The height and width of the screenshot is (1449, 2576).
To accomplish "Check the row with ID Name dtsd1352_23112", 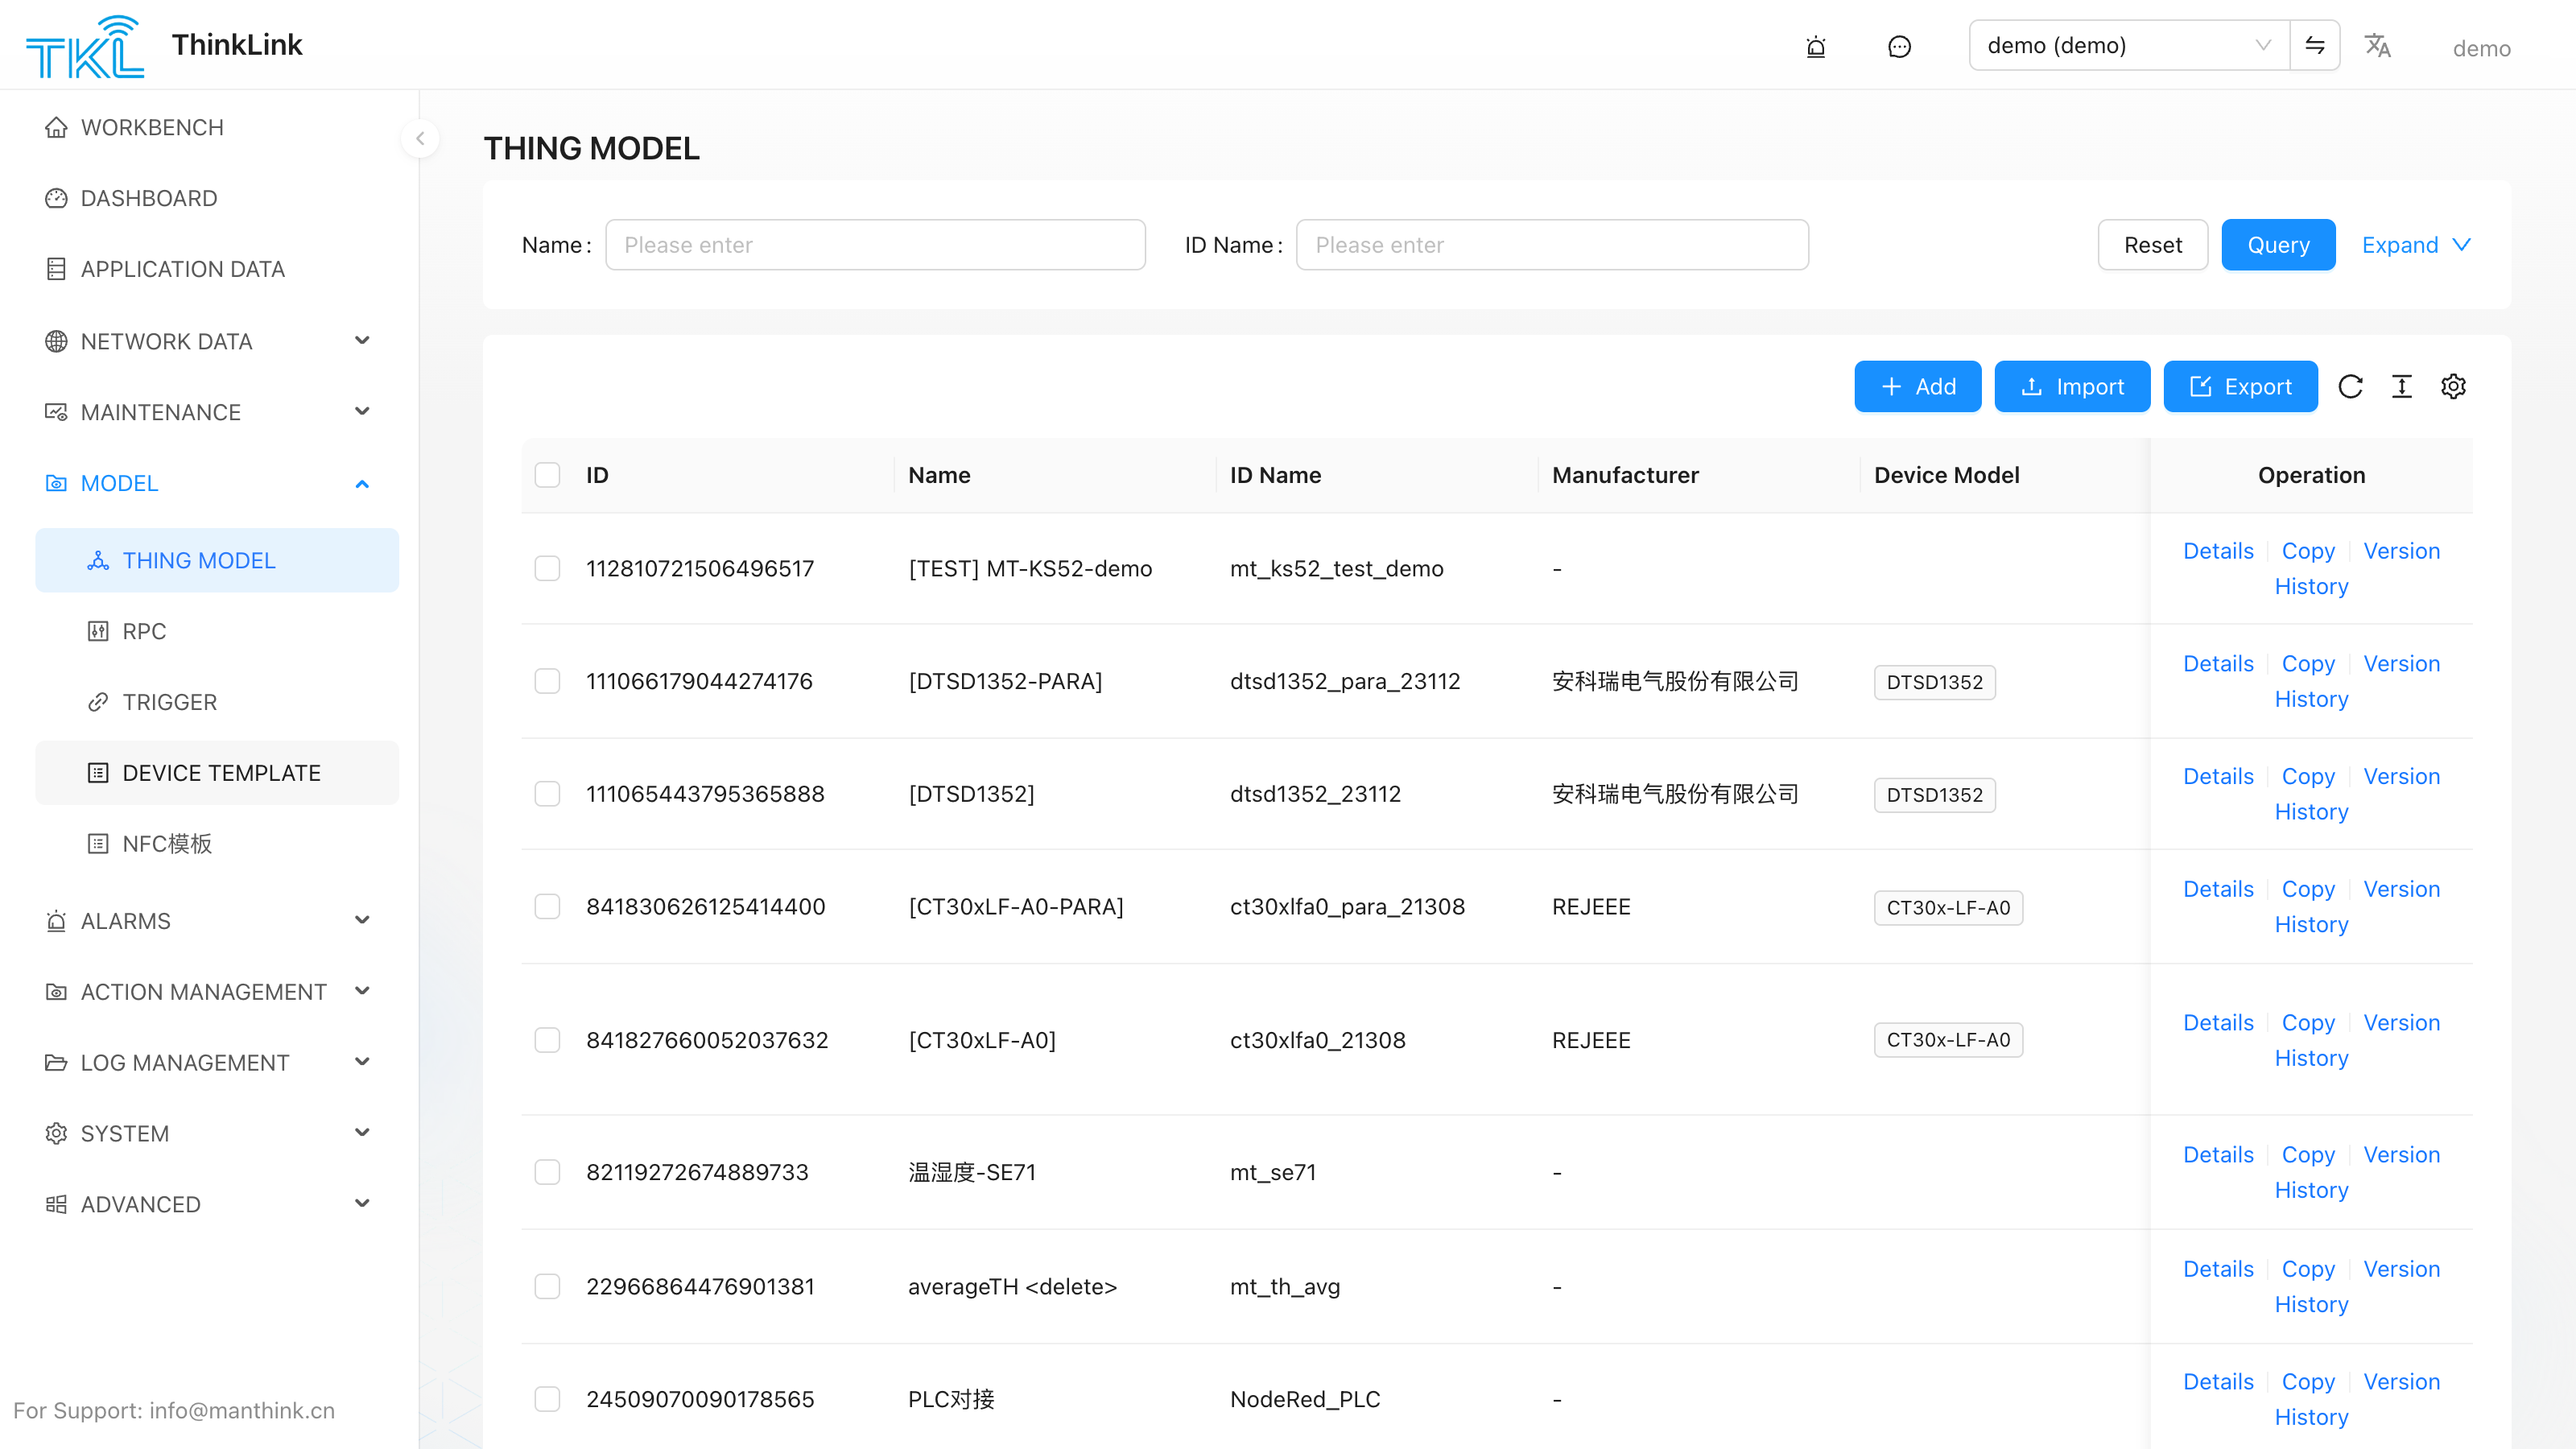I will coord(547,794).
